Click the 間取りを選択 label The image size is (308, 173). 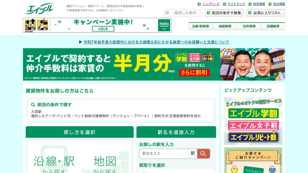click(x=152, y=165)
